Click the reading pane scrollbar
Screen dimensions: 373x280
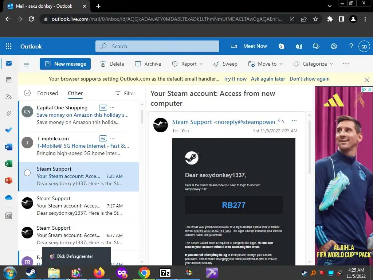310,147
